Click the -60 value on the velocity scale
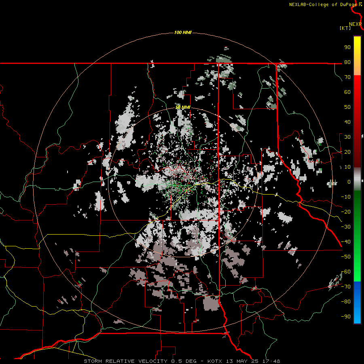 (x=346, y=272)
